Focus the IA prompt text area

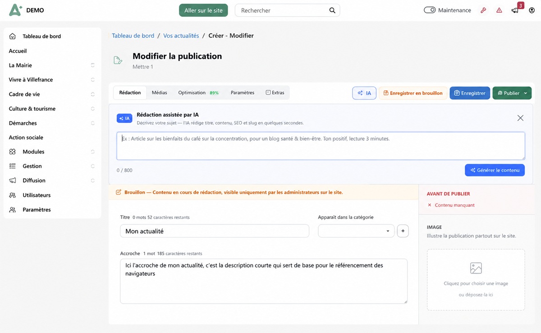[x=321, y=146]
